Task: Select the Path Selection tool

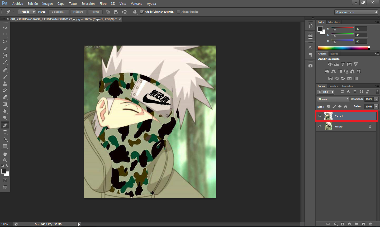Action: click(x=5, y=139)
